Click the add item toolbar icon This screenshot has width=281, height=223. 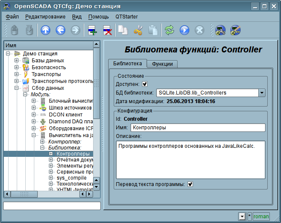(92, 30)
